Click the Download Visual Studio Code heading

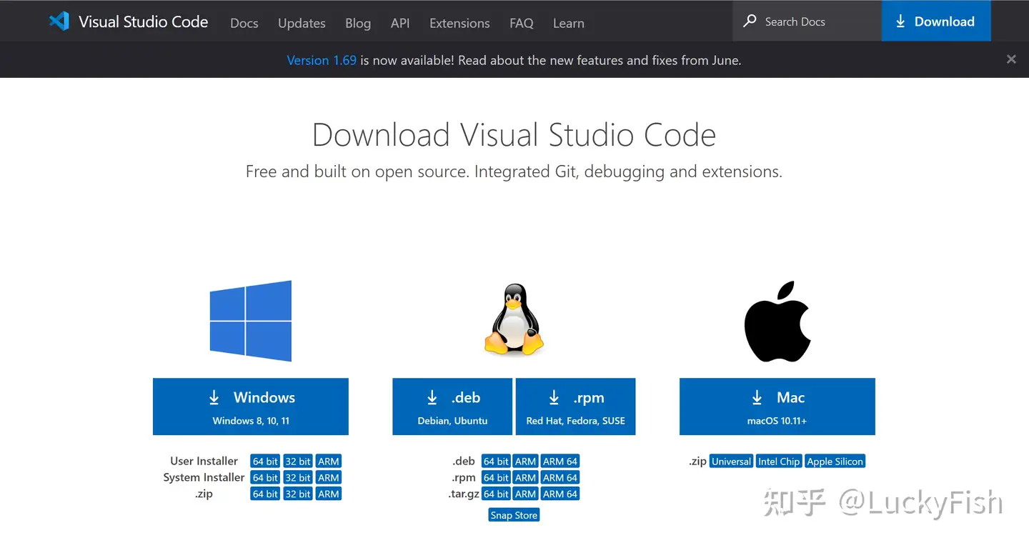(x=514, y=135)
